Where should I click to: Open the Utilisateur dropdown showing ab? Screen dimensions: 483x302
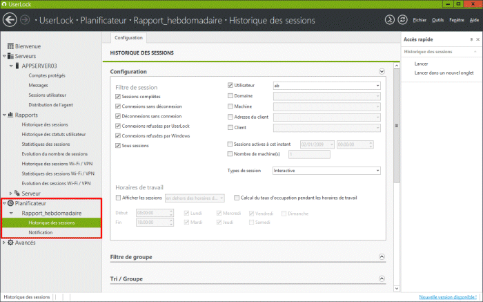(326, 86)
